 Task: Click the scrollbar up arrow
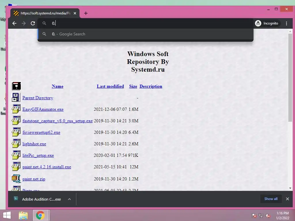tap(290, 31)
